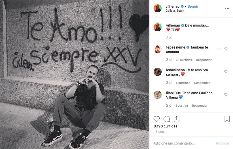This screenshot has height=149, width=233.
Task: Save post with bookmark icon
Action: point(227,119)
